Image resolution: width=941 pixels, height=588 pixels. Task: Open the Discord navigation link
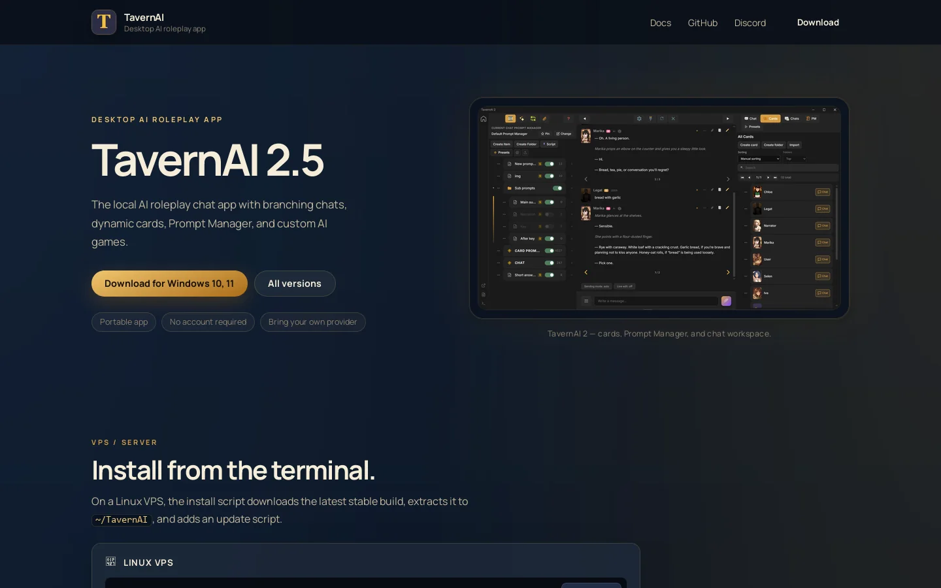click(750, 23)
